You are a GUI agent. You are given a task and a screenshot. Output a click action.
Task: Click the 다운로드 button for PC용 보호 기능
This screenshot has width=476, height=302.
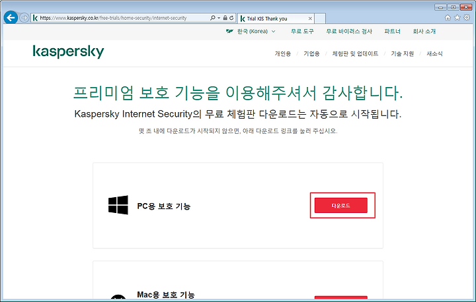tap(341, 205)
